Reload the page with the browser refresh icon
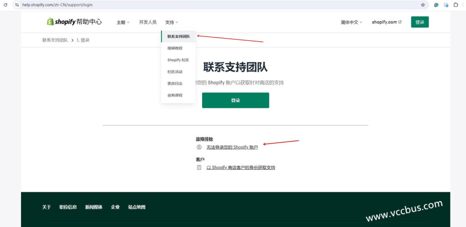 click(5, 5)
